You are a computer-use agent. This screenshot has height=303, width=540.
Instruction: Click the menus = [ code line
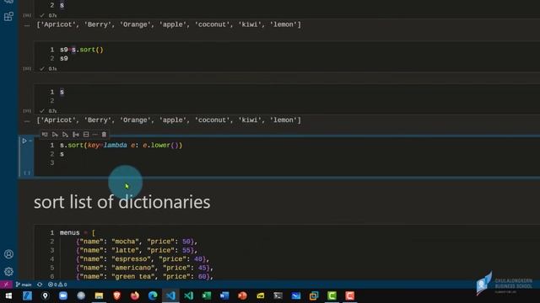tap(77, 233)
